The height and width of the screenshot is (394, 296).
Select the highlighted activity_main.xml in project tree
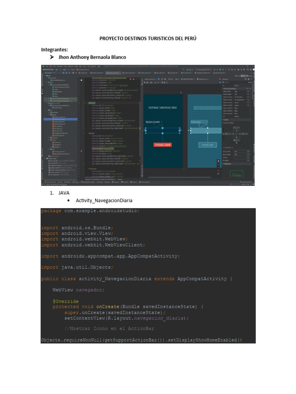pos(61,119)
